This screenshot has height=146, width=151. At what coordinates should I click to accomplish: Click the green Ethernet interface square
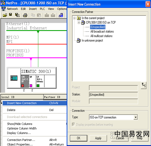[x=38, y=85]
